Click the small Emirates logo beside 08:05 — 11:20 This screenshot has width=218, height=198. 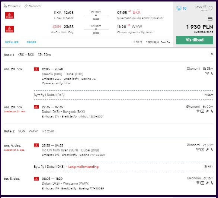point(36,179)
